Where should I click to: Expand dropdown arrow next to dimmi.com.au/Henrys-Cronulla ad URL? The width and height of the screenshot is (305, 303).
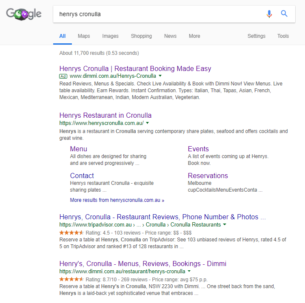tap(160, 76)
